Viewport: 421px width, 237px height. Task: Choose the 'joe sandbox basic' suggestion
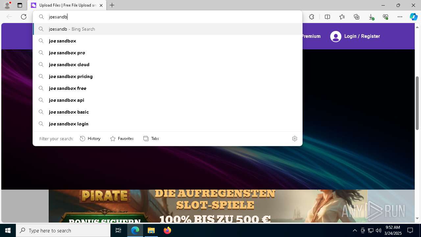click(168, 112)
